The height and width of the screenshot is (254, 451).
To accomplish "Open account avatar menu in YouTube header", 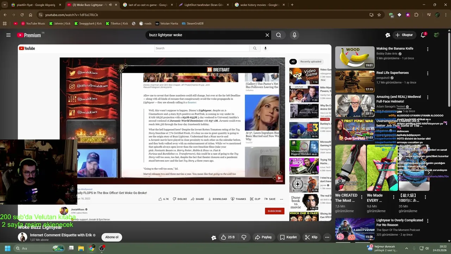I will coord(437,35).
